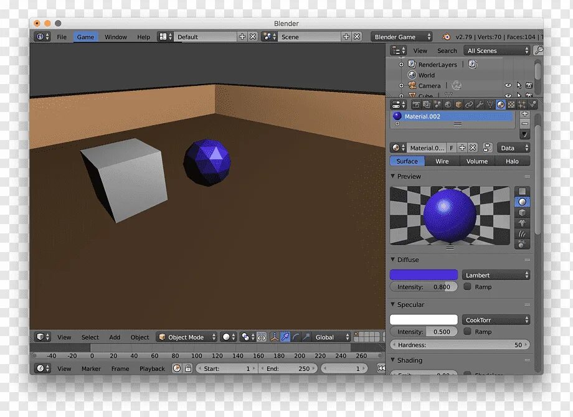Viewport: 573px width, 417px height.
Task: Remove the material slot with the minus button
Action: [525, 124]
